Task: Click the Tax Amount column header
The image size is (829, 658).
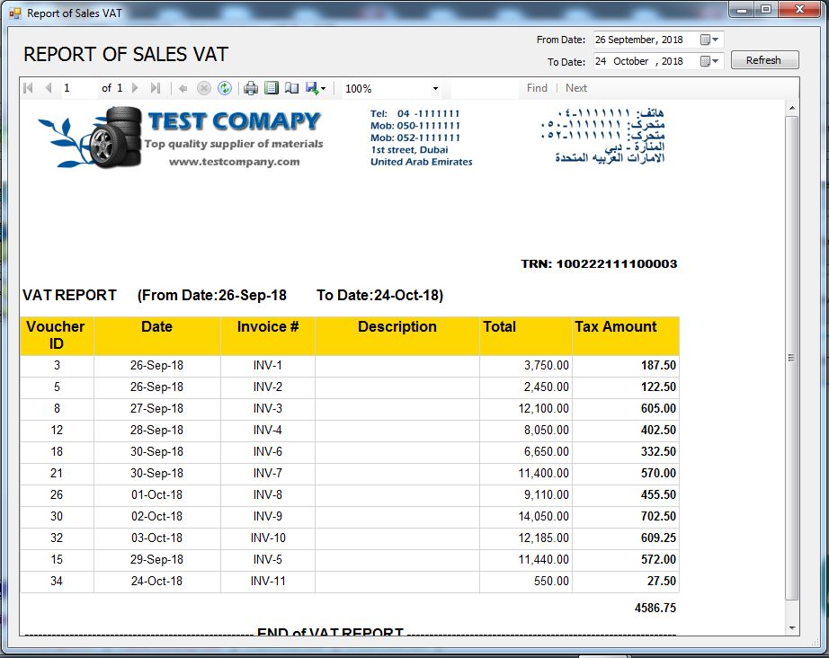Action: [x=626, y=335]
